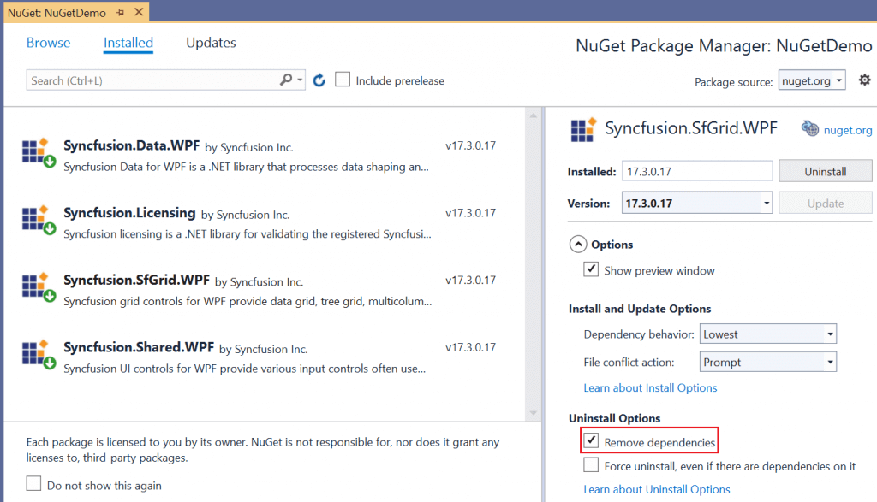Screen dimensions: 877x502
Task: Enable the Include prerelease checkbox
Action: [x=343, y=80]
